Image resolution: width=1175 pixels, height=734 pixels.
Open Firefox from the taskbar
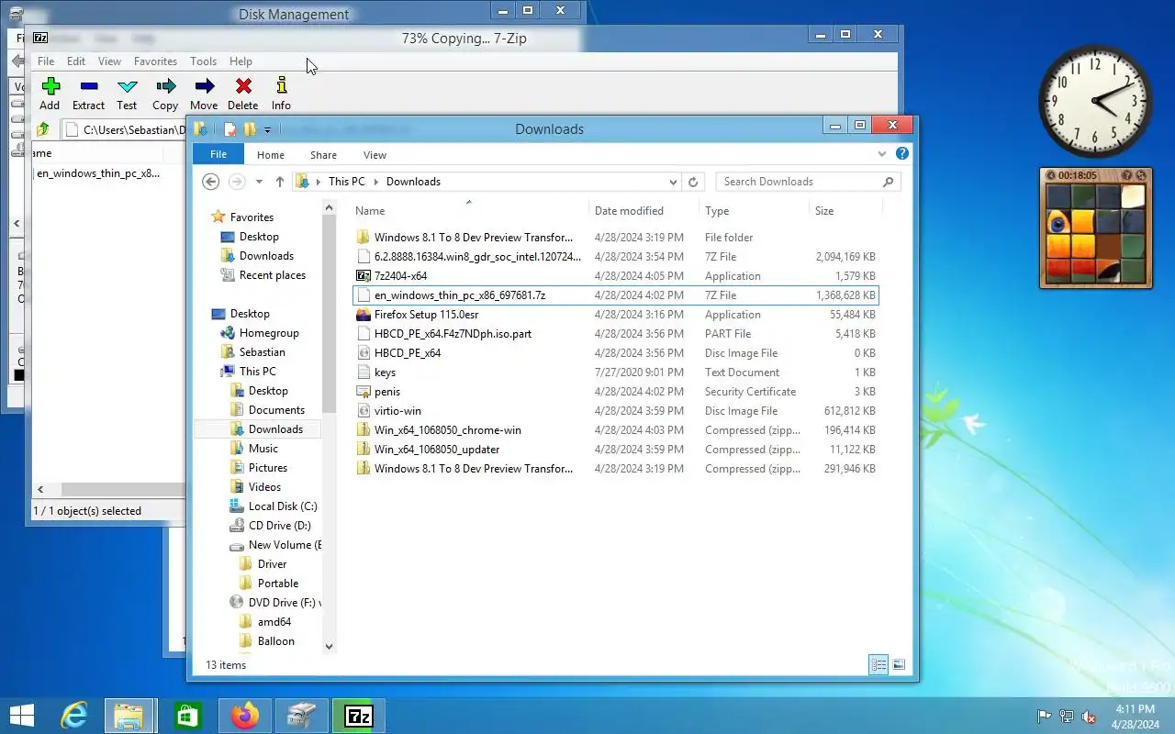(x=245, y=716)
